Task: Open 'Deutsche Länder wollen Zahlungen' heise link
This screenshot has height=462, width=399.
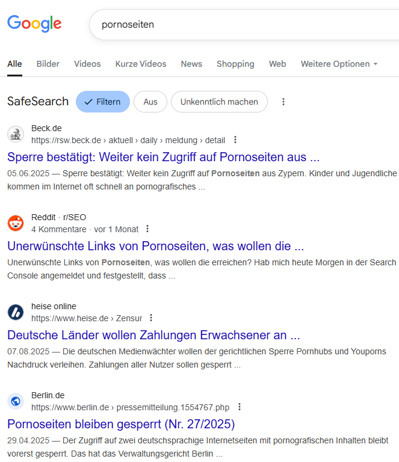Action: point(153,334)
